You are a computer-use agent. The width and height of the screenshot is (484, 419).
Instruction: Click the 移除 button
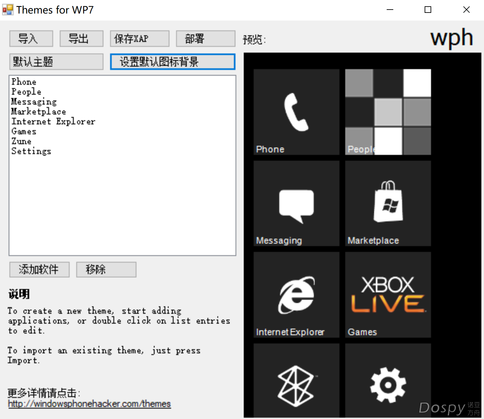point(106,270)
